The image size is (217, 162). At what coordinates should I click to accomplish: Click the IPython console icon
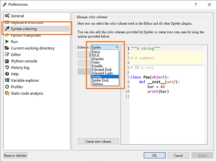[7, 61]
